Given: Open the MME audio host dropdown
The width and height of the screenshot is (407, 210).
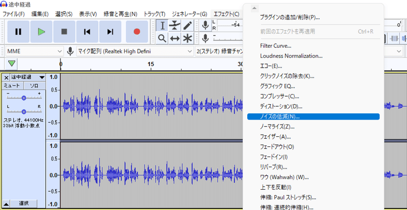Looking at the screenshot, I should pyautogui.click(x=35, y=51).
